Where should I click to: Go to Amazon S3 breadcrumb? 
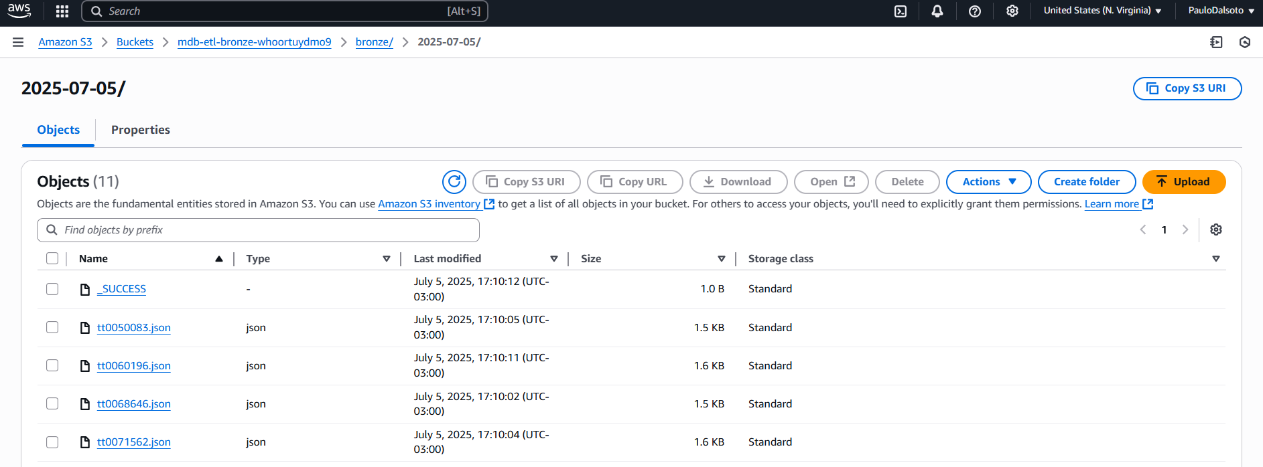65,41
